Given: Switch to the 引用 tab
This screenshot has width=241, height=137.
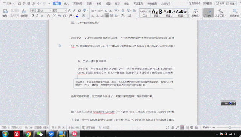Looking at the screenshot, I should pos(89,3).
